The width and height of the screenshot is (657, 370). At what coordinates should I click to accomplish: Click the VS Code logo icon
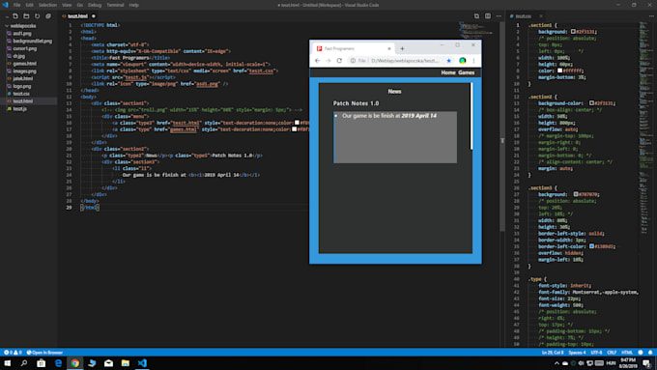click(5, 5)
